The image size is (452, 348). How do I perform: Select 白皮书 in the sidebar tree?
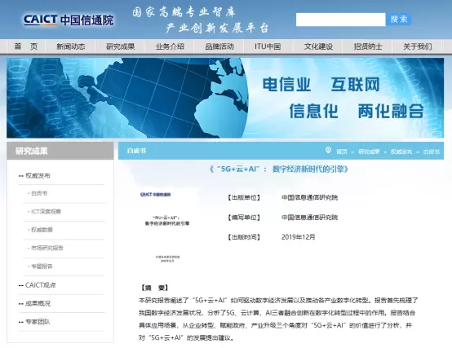pyautogui.click(x=39, y=193)
